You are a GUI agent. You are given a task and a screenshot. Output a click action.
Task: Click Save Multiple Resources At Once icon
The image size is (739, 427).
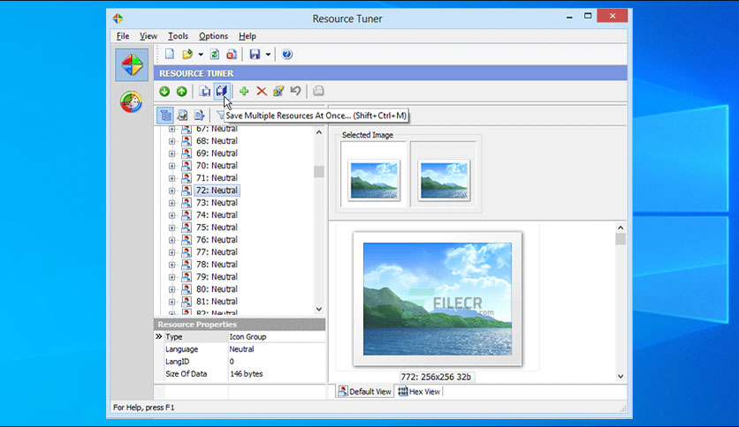(x=222, y=91)
